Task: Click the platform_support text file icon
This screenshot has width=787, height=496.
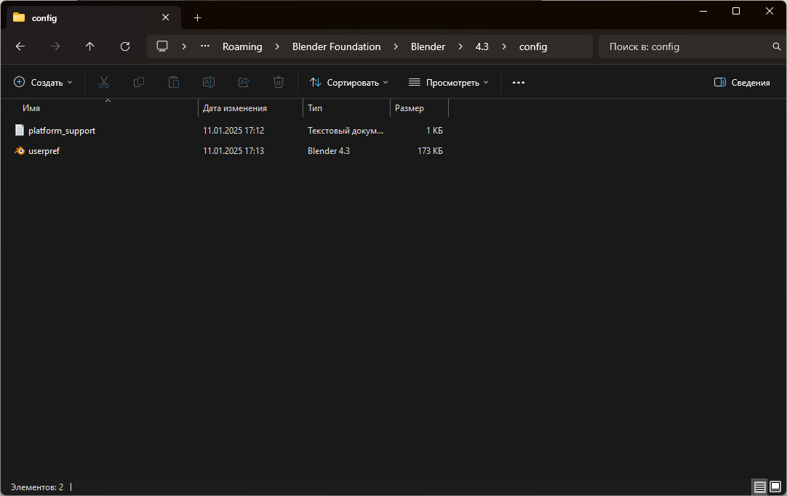Action: [20, 130]
